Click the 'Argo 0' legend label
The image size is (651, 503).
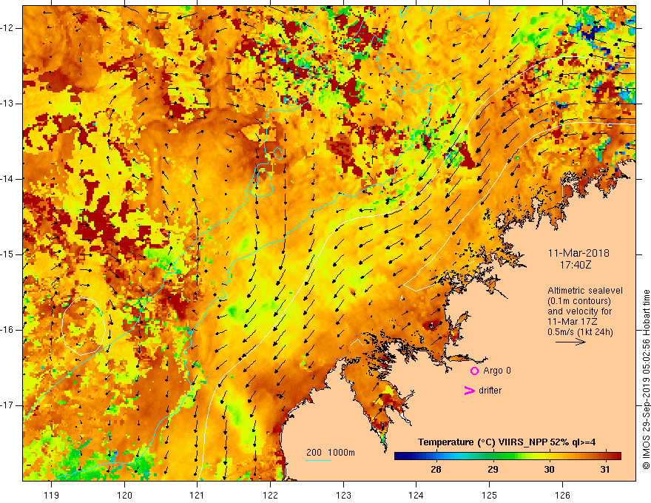[x=497, y=371]
